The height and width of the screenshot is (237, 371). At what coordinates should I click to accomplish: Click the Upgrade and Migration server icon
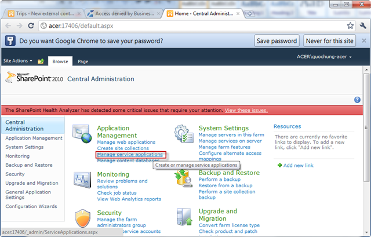point(184,217)
